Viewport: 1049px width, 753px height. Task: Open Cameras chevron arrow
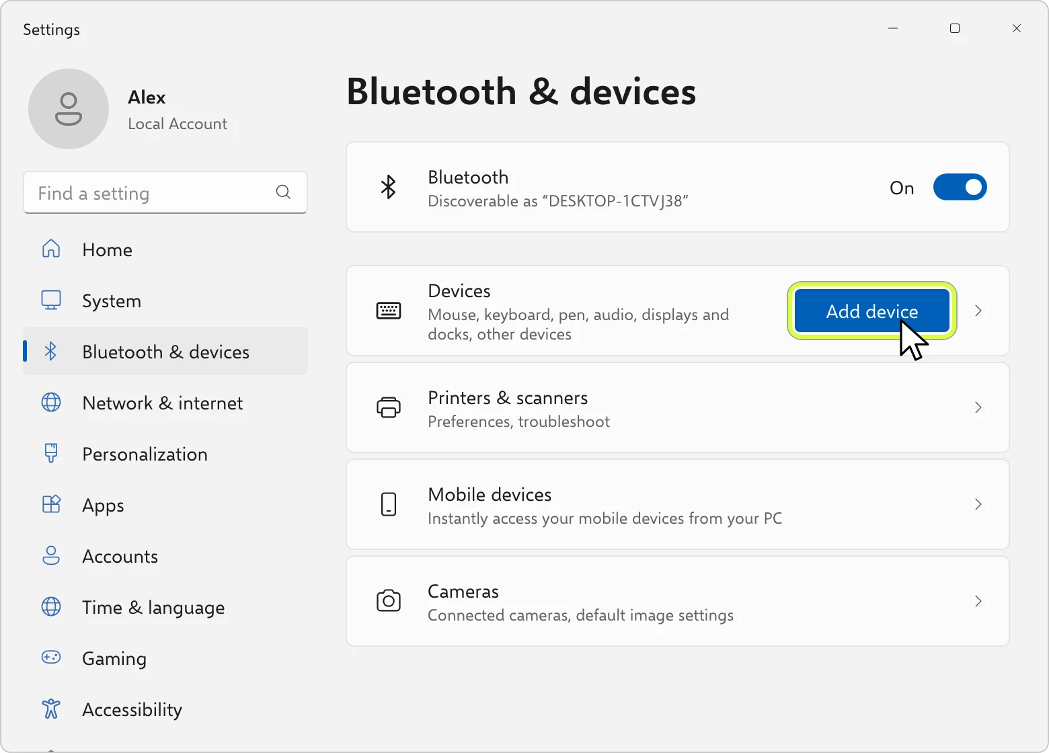point(978,601)
